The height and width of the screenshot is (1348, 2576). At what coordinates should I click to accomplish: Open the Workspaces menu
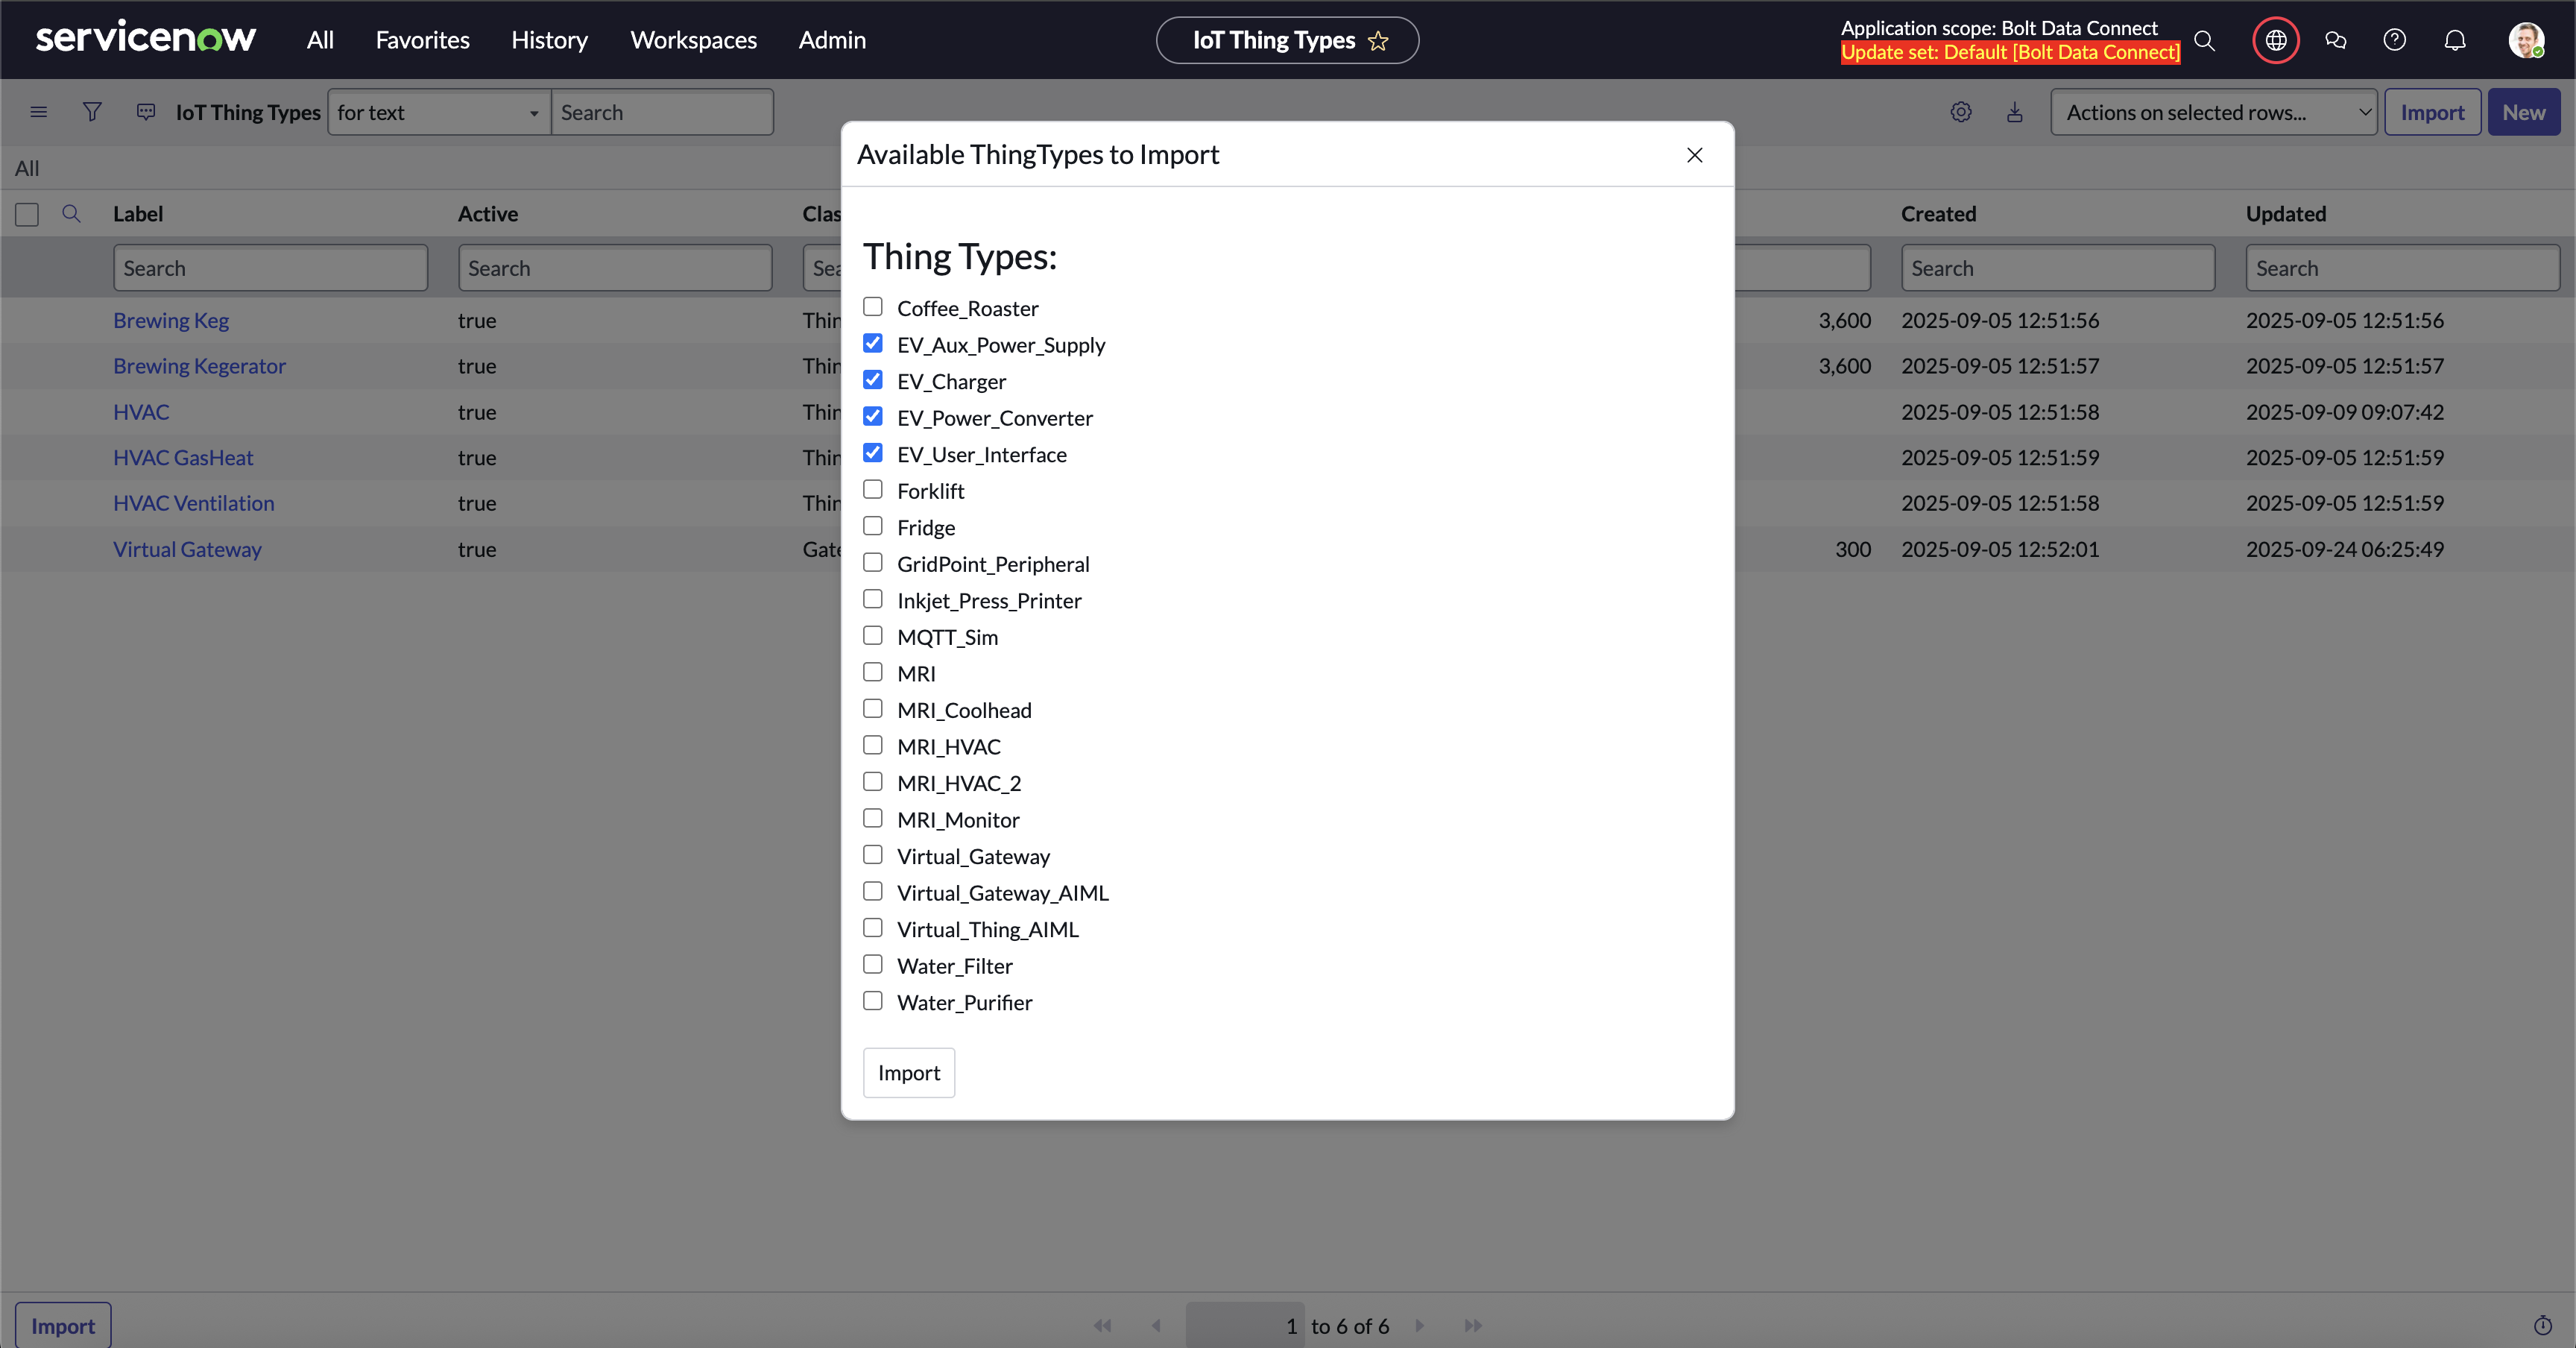693,40
